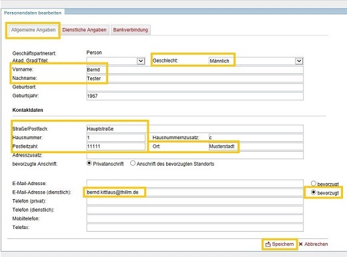Click the Kontaktdaten section heading

pos(27,110)
